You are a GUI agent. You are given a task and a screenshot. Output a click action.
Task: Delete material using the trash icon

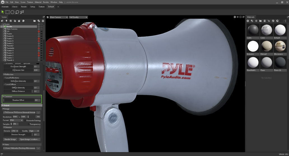(x=265, y=21)
